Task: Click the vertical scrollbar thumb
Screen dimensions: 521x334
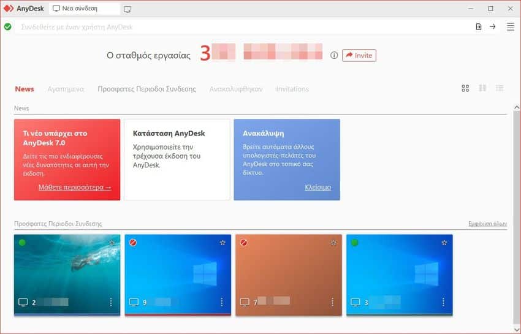Action: (517, 218)
